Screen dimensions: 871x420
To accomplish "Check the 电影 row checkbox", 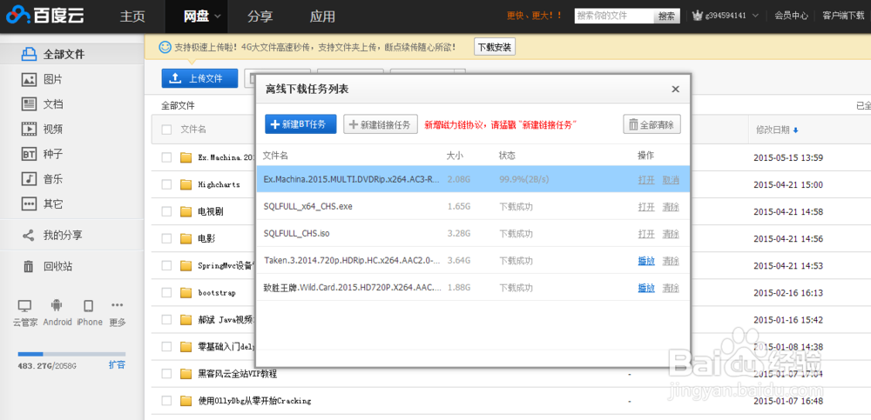I will (166, 238).
